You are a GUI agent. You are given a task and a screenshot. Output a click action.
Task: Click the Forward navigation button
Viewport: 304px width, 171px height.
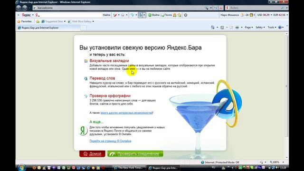pos(25,8)
